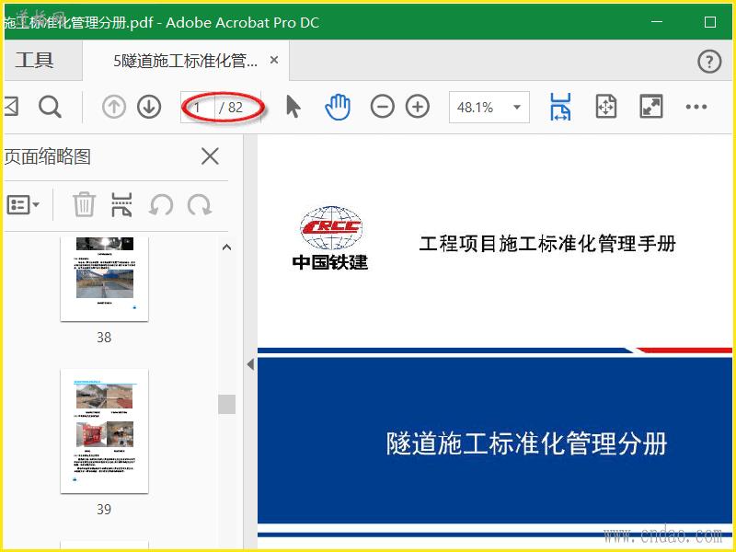Open the 48.1% zoom level dropdown
Image resolution: width=736 pixels, height=552 pixels.
(489, 108)
